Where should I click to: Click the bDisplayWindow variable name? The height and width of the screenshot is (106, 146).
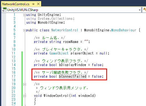click(73, 65)
